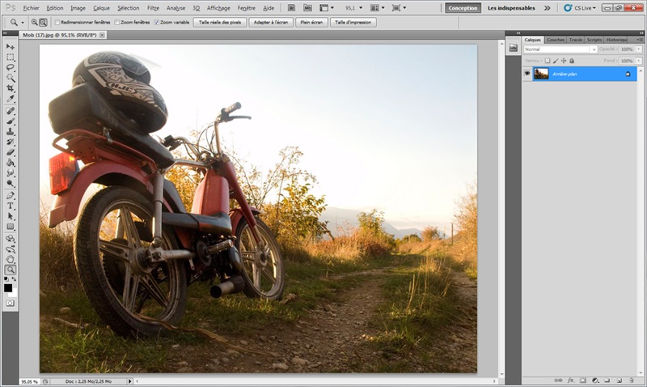The width and height of the screenshot is (647, 387).
Task: Select the Crop tool
Action: 11,88
